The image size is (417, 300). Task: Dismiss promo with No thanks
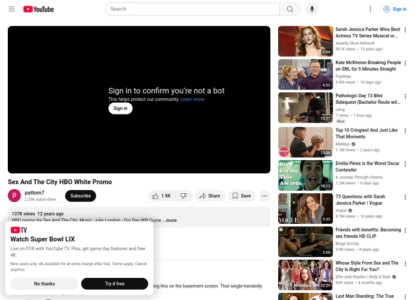coord(44,284)
